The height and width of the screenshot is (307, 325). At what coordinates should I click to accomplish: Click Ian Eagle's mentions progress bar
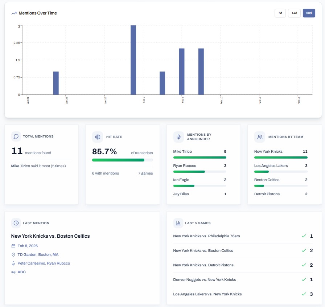pyautogui.click(x=199, y=186)
